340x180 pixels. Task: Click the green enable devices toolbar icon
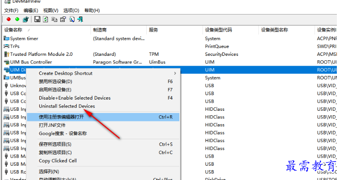[17, 19]
